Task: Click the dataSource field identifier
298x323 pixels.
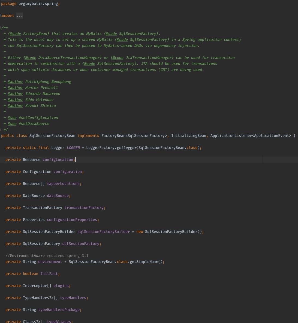Action: tap(58, 196)
